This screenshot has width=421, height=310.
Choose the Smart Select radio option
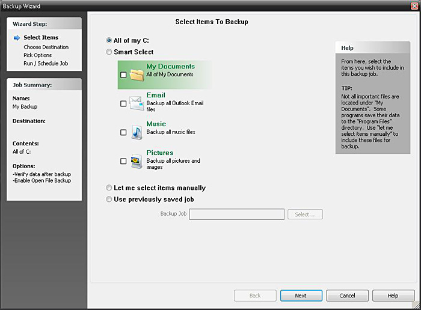(109, 52)
